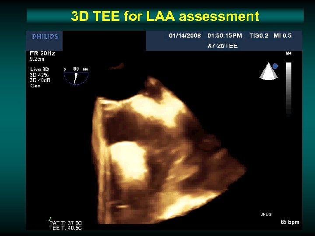
Task: Click the 3D volume orientation pyramid icon
Action: pos(268,71)
